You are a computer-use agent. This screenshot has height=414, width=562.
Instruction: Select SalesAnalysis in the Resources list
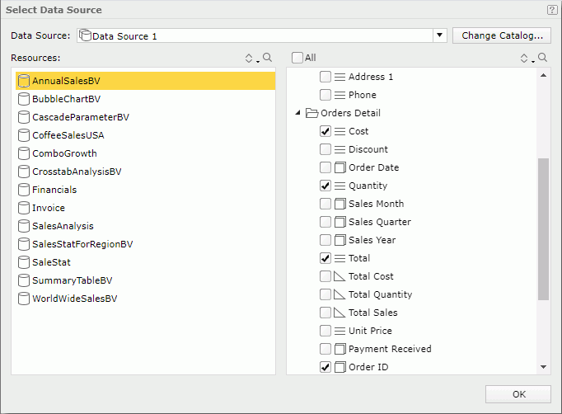[x=63, y=226]
